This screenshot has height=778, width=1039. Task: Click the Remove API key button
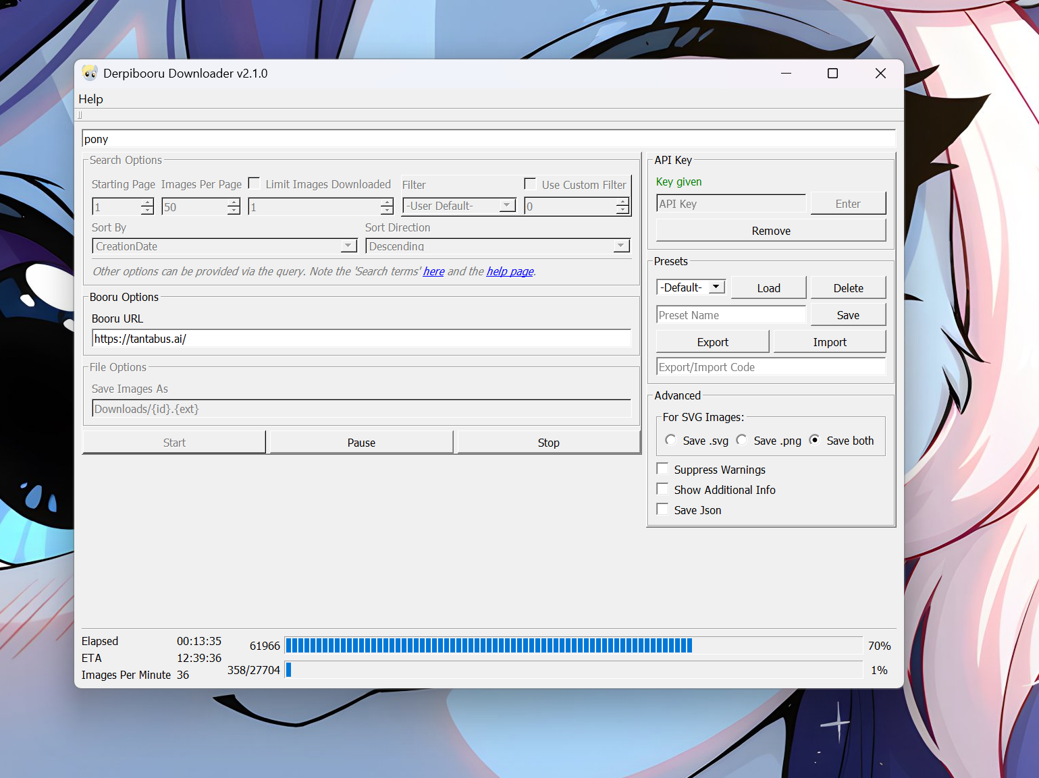tap(770, 231)
